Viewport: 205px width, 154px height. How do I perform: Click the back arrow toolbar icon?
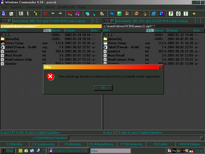[53, 14]
